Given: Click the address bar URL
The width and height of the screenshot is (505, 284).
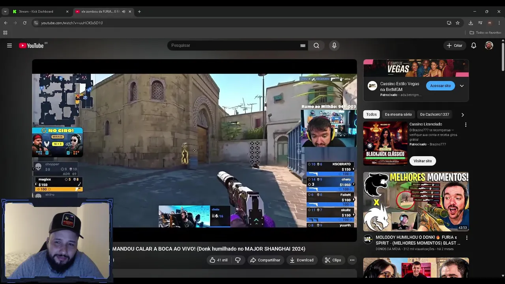Looking at the screenshot, I should point(72,23).
